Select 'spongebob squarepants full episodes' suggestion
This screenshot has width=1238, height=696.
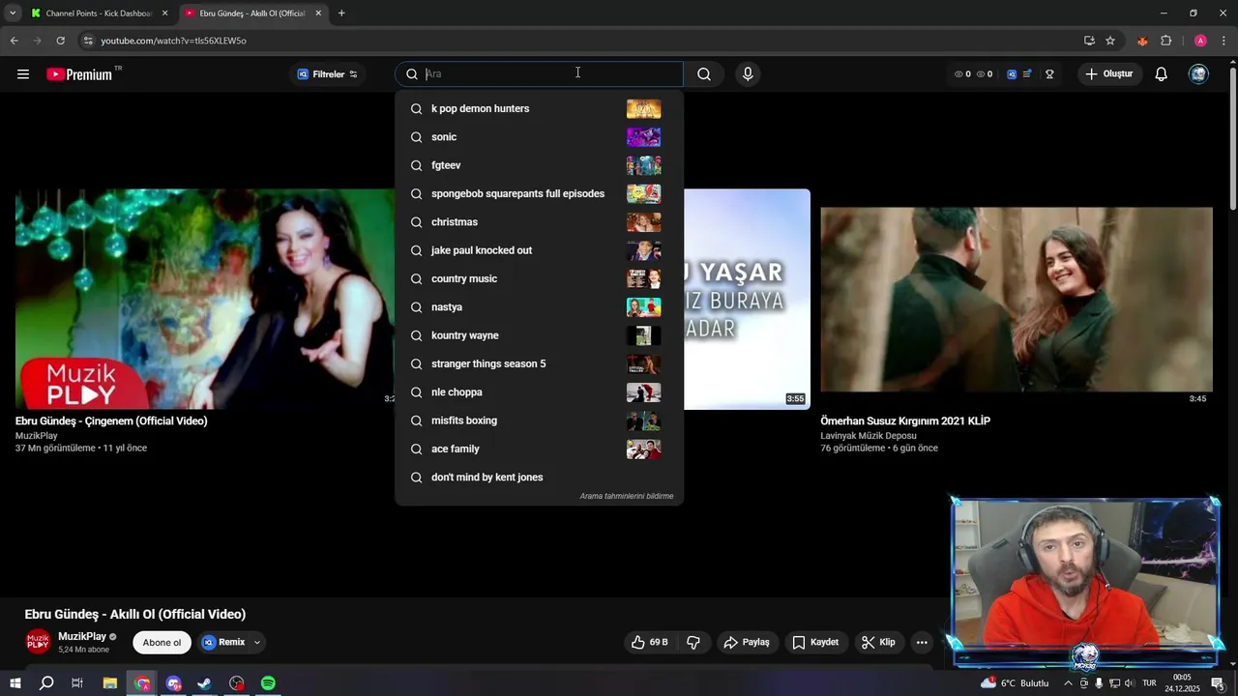pyautogui.click(x=539, y=194)
